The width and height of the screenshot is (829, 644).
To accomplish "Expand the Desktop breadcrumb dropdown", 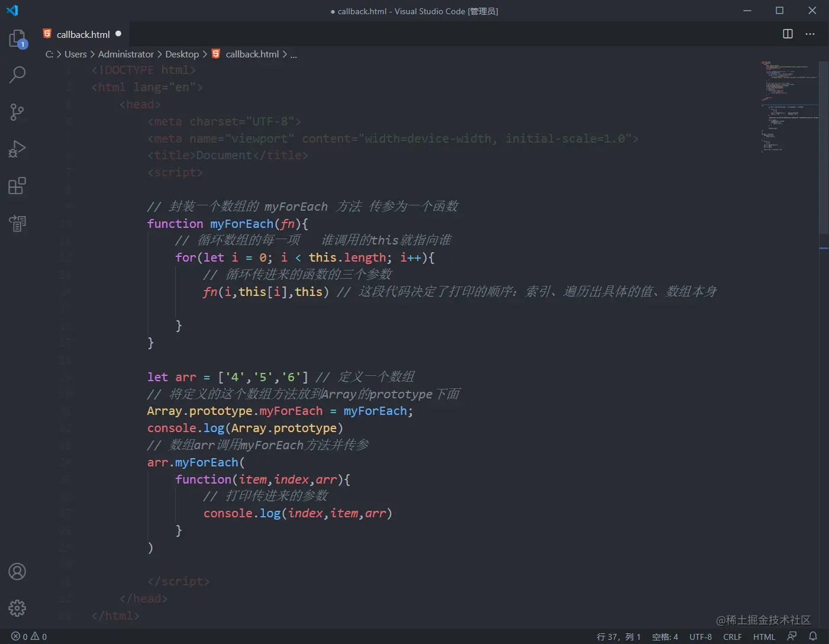I will click(182, 54).
